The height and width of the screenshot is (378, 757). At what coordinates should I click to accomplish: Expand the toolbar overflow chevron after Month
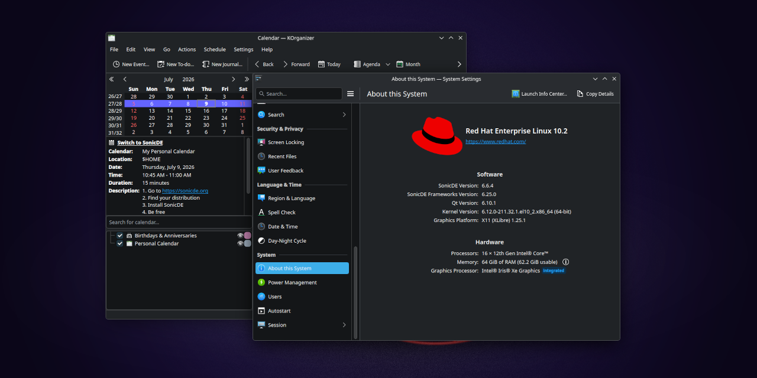pyautogui.click(x=460, y=64)
